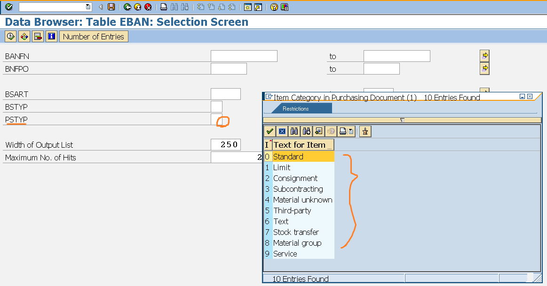Click the Exit (red circle) toolbar icon
547x286 pixels.
pyautogui.click(x=147, y=7)
